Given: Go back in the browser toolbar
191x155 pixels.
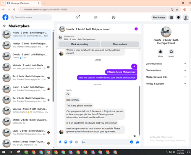Looking at the screenshot, I should point(3,10).
